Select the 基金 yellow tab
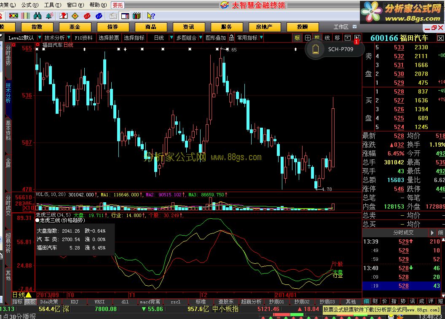The height and width of the screenshot is (319, 445). [x=75, y=27]
